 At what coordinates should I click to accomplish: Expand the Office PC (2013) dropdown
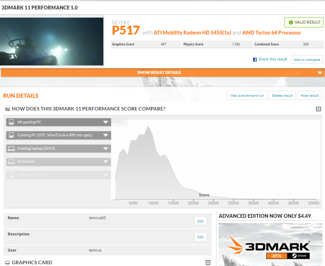click(x=105, y=175)
